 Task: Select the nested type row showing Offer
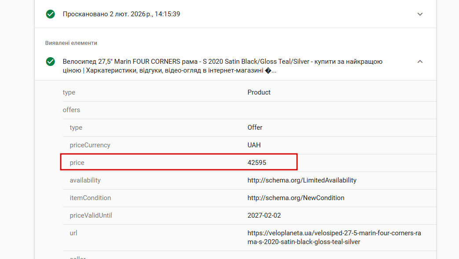tap(76, 128)
